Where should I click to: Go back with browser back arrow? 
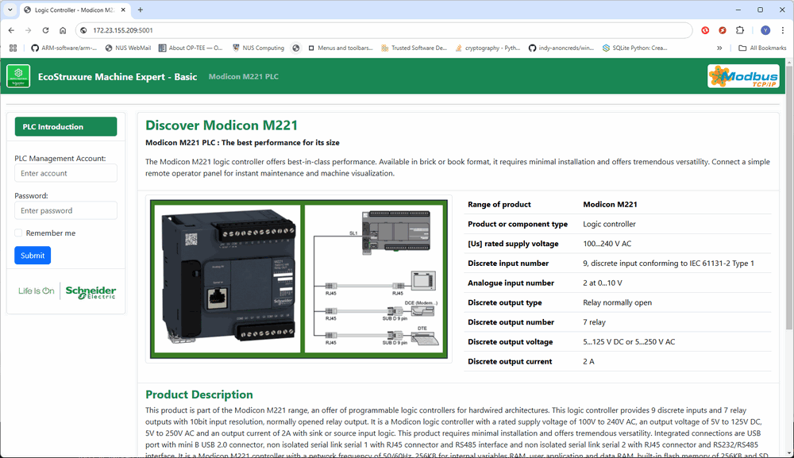(11, 30)
